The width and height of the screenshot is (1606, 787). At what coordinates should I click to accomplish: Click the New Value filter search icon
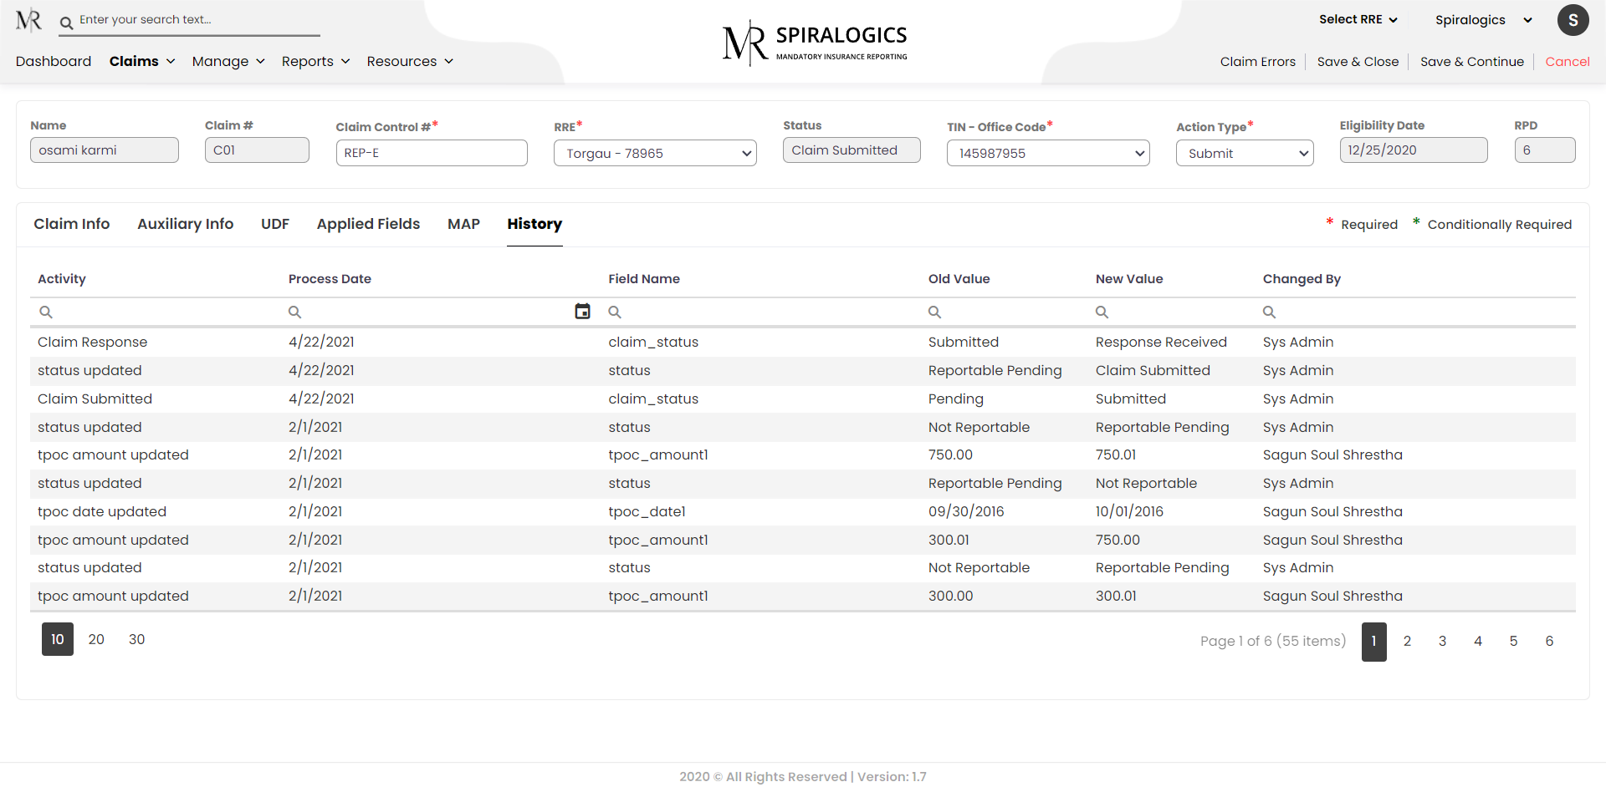point(1102,312)
